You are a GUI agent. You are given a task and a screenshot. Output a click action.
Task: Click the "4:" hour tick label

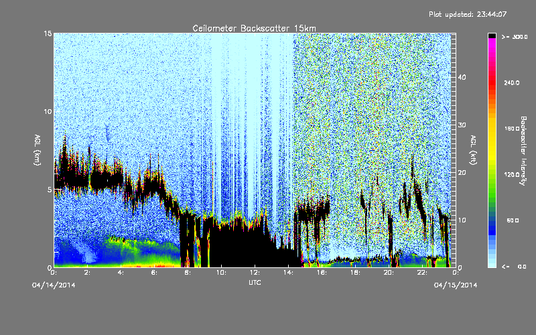pos(121,273)
